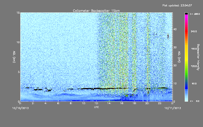The height and width of the screenshot is (127, 203).
Task: Click the start date 10/10/2013
Action: pyautogui.click(x=20, y=108)
